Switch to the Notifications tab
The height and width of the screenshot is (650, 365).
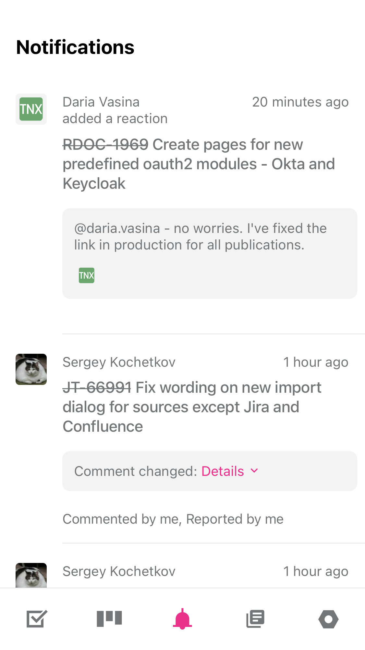click(182, 619)
